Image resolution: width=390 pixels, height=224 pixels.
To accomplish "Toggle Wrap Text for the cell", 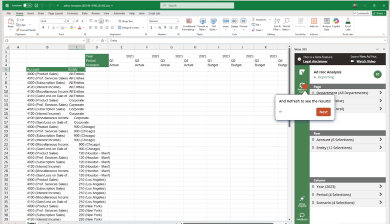I will click(x=126, y=21).
